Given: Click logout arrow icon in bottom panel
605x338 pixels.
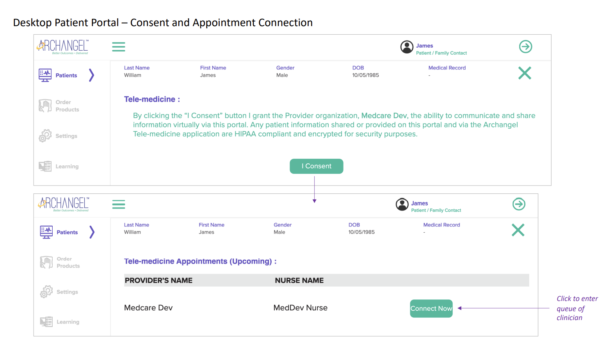Looking at the screenshot, I should pyautogui.click(x=519, y=204).
